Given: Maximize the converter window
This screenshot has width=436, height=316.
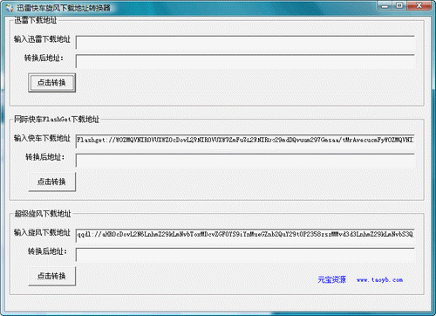Looking at the screenshot, I should pyautogui.click(x=400, y=5).
